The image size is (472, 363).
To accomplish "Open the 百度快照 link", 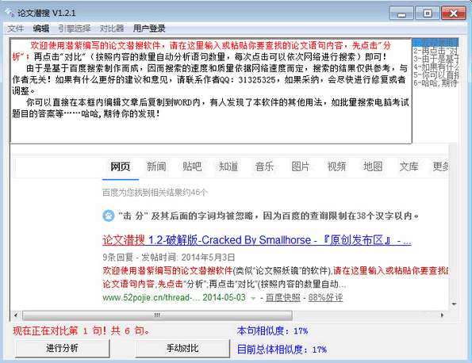I will pyautogui.click(x=283, y=297).
